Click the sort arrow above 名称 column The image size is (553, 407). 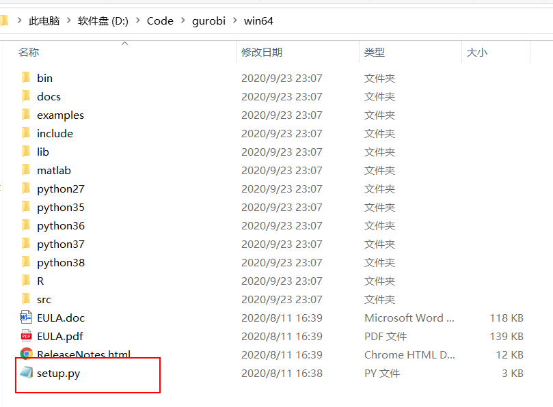coord(124,43)
